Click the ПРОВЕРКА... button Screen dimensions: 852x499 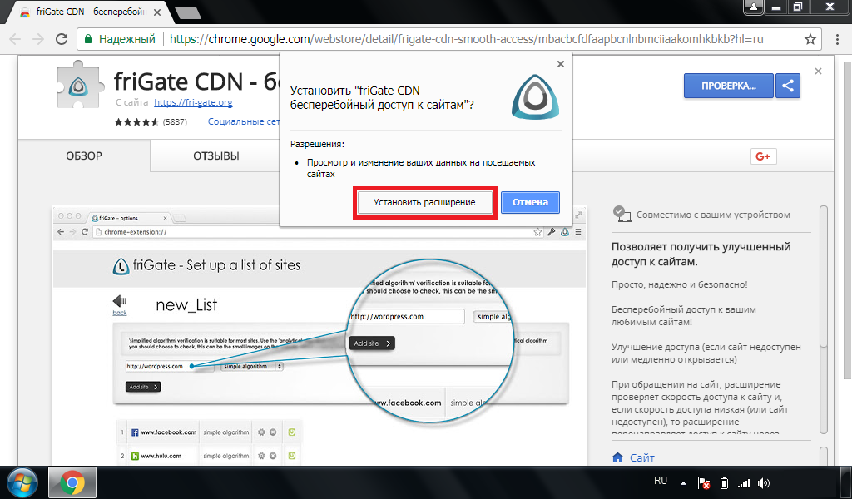coord(728,86)
